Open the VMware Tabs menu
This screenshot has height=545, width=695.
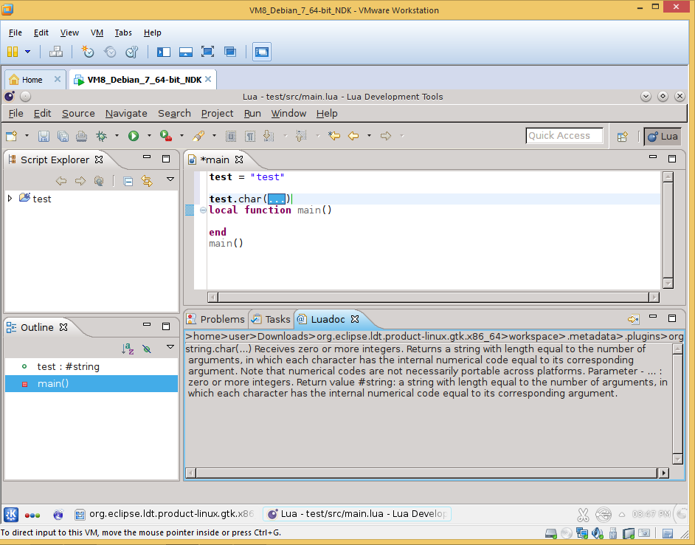(x=123, y=32)
